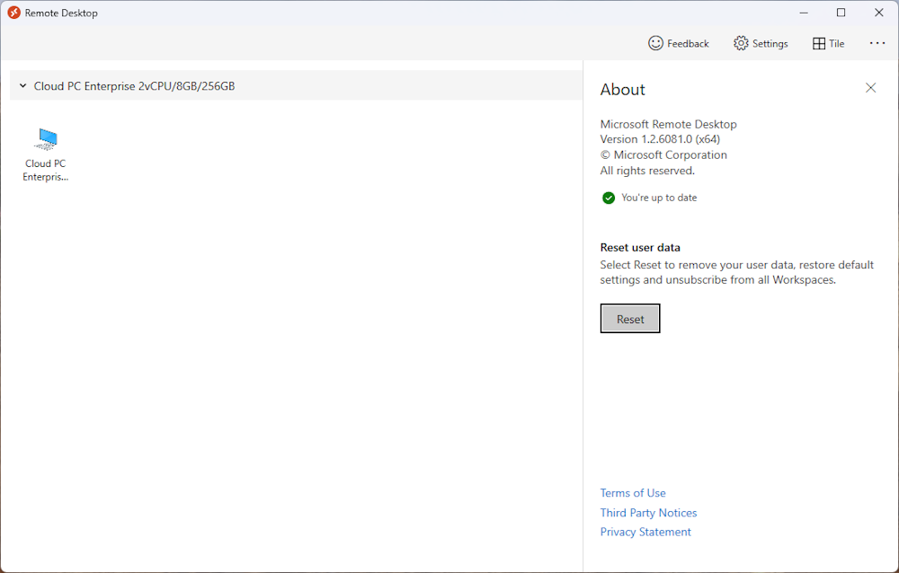Click the green up-to-date checkmark icon
Image resolution: width=899 pixels, height=573 pixels.
click(x=609, y=198)
